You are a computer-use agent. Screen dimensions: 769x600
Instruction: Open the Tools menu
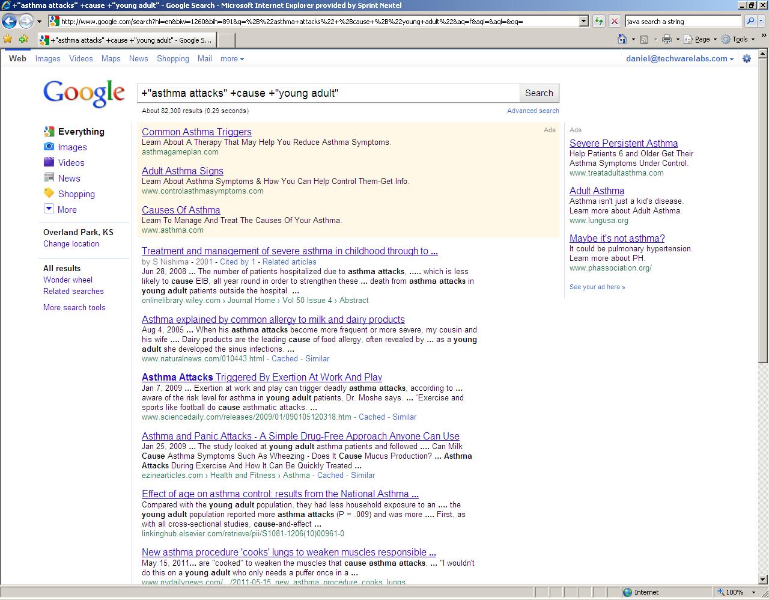tap(739, 39)
